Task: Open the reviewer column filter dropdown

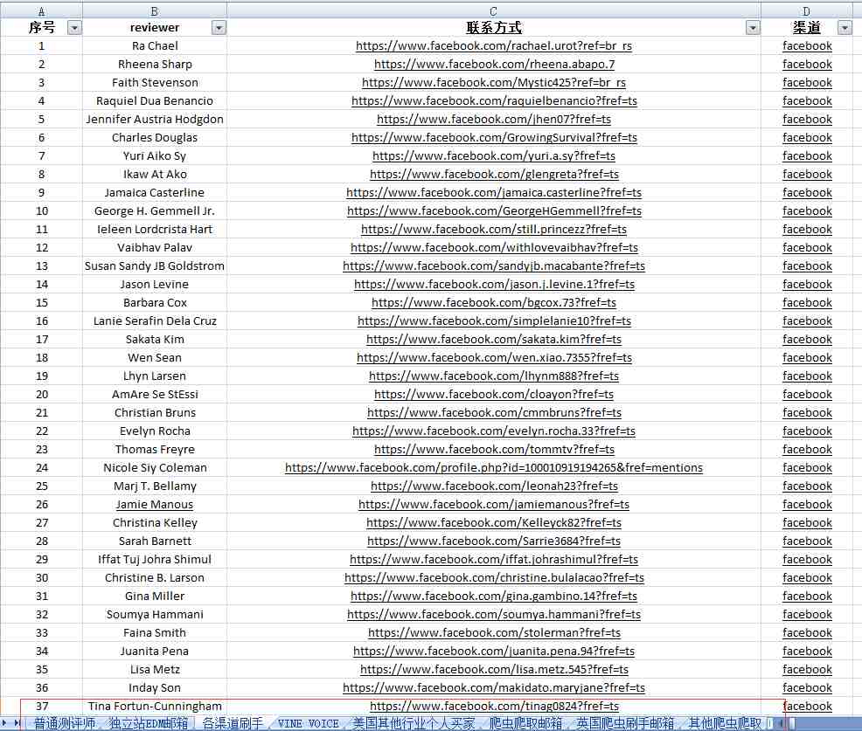Action: pyautogui.click(x=219, y=28)
